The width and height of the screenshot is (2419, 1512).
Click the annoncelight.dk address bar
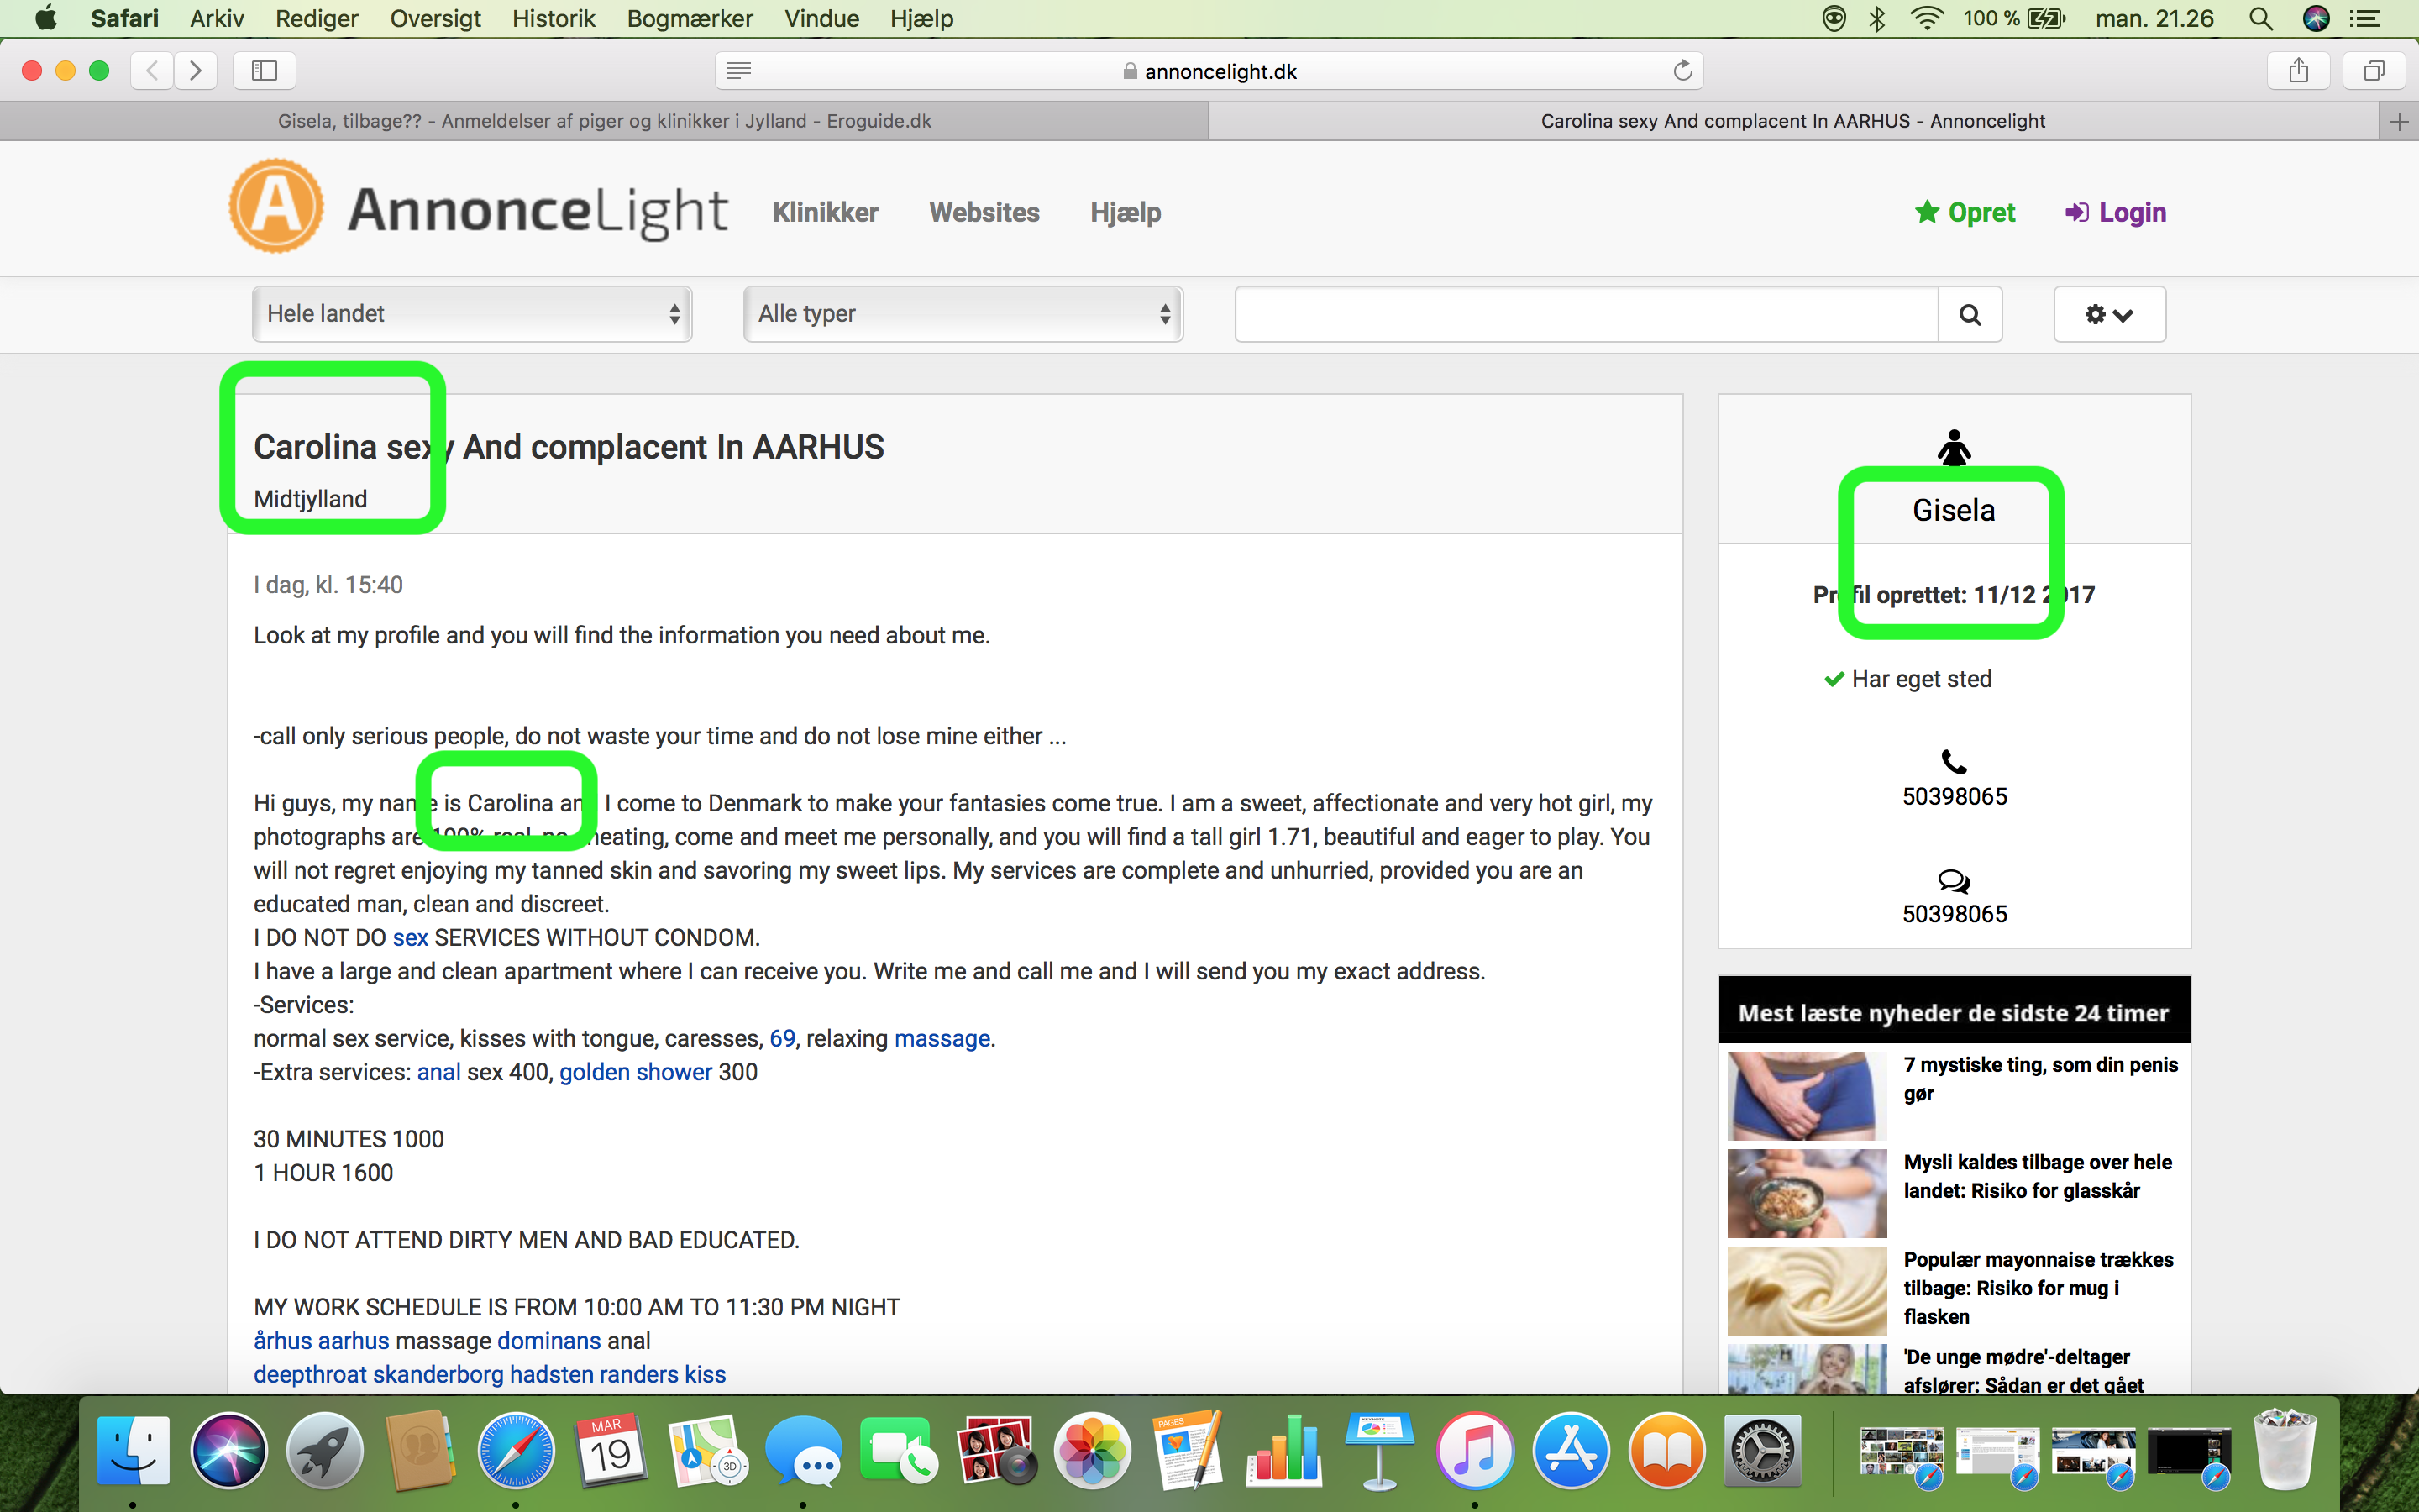coord(1209,70)
